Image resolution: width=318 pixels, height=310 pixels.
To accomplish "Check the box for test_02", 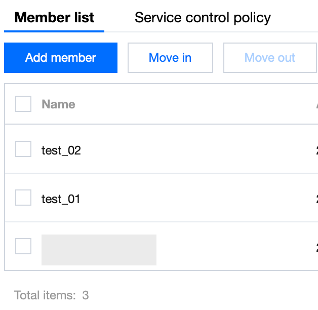I will tap(23, 149).
